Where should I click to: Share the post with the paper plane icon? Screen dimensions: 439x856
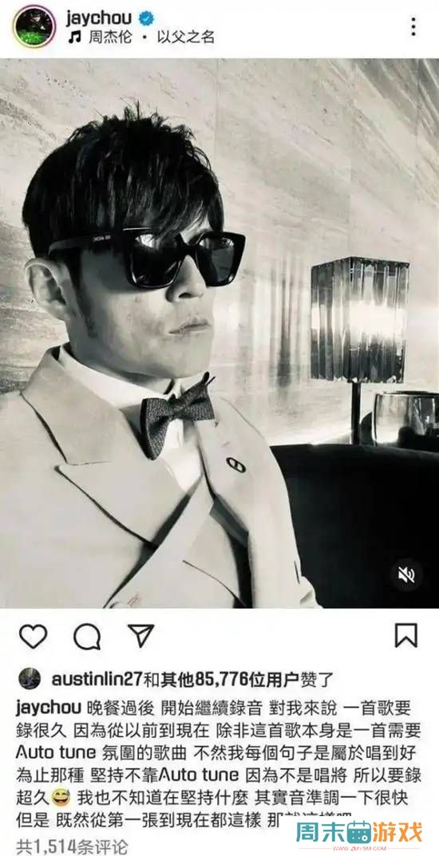pyautogui.click(x=140, y=636)
